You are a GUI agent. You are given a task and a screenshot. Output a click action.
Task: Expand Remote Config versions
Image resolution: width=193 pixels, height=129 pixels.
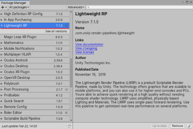click(x=2, y=107)
